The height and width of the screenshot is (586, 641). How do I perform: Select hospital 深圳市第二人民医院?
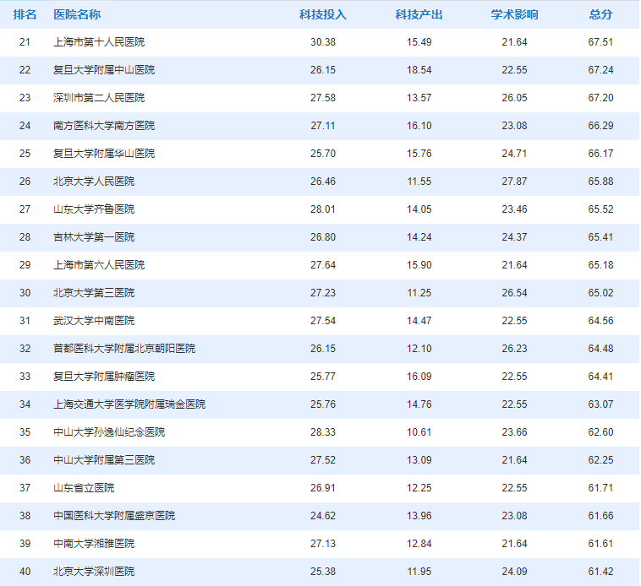(99, 98)
